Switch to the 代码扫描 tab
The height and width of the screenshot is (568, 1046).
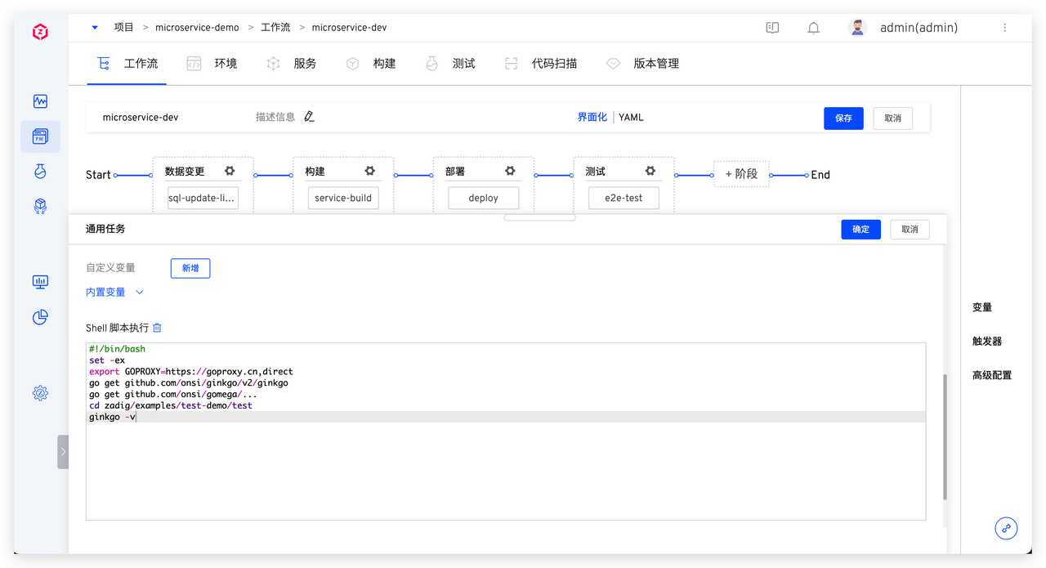(x=541, y=63)
